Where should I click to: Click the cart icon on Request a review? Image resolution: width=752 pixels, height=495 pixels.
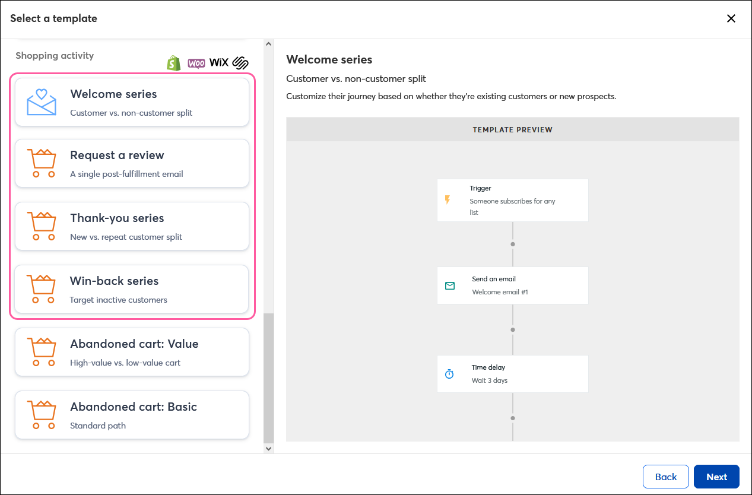click(42, 163)
